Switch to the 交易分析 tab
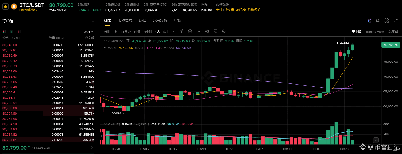Image resolution: width=402 pixels, height=154 pixels. point(160,21)
